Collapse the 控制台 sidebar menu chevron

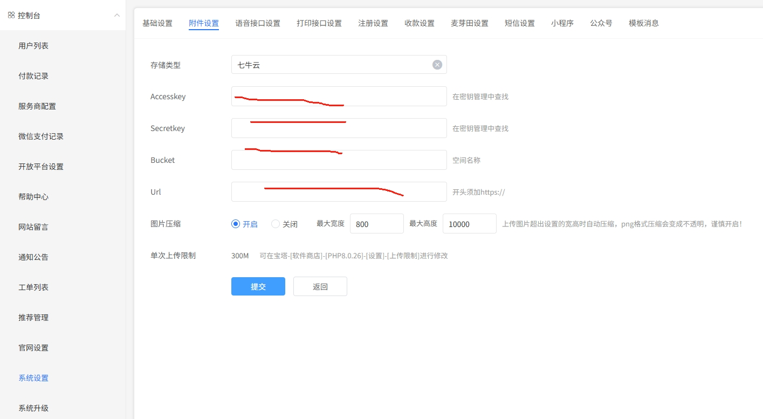116,15
